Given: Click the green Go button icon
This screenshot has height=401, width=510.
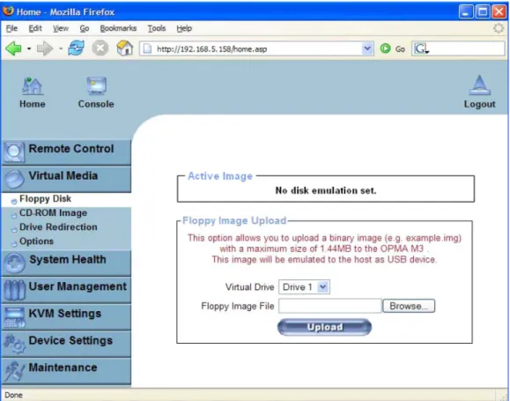Looking at the screenshot, I should click(x=386, y=48).
